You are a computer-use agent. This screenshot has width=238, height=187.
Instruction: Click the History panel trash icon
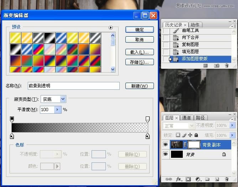click(x=226, y=66)
